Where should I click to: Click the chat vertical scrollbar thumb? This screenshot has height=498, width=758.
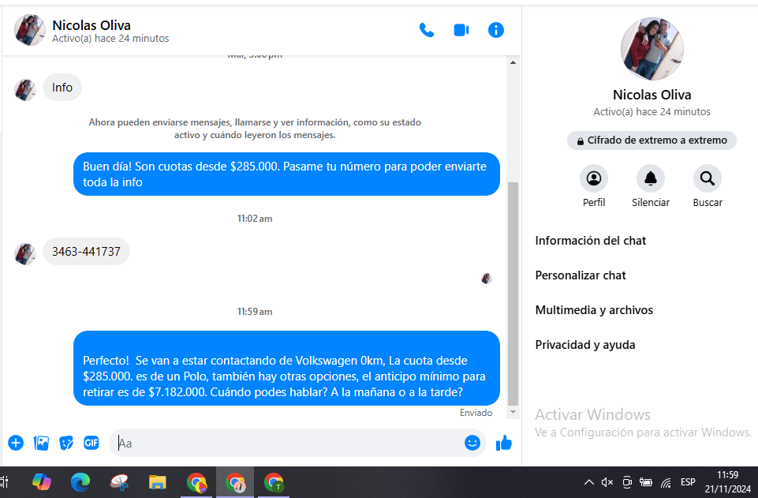[513, 294]
